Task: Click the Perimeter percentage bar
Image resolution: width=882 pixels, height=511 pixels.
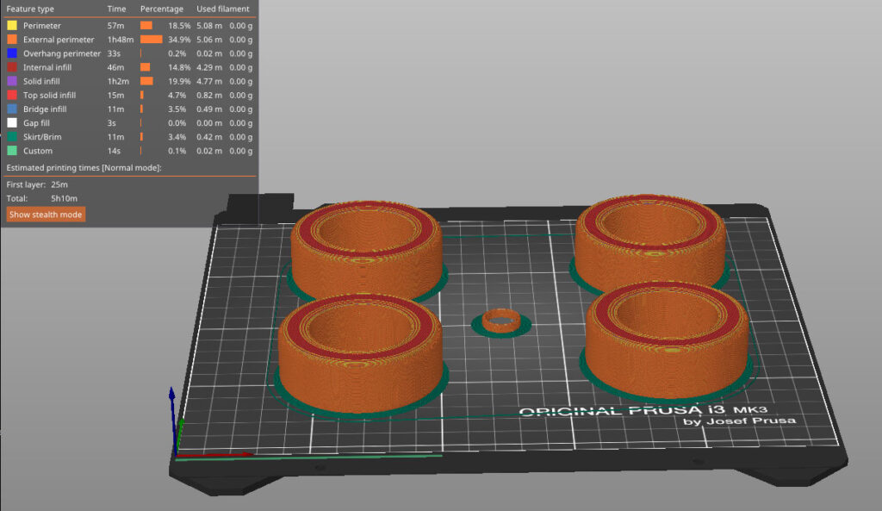Action: click(x=146, y=25)
